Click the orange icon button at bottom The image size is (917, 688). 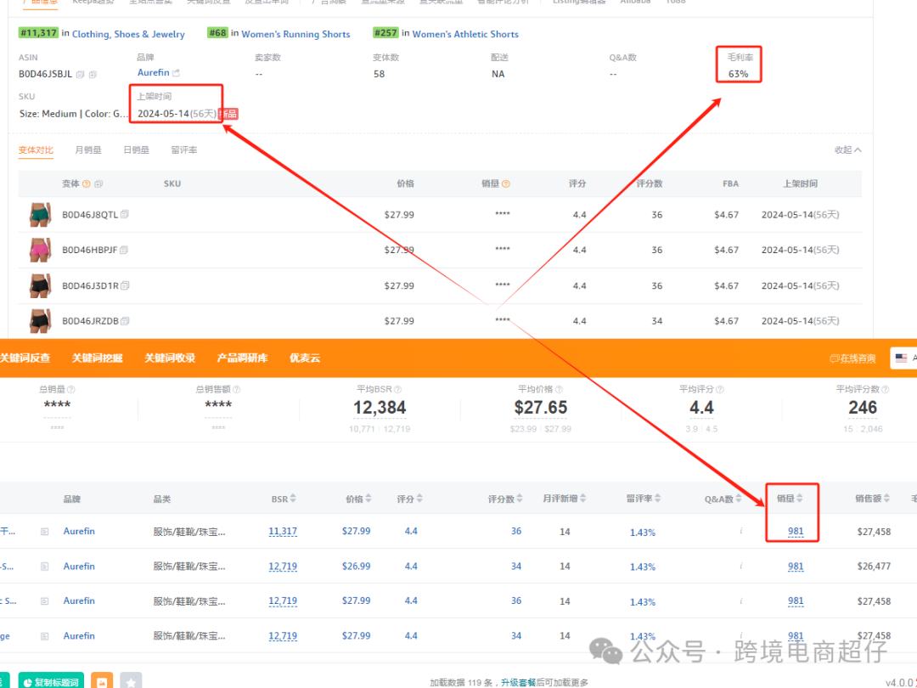[102, 681]
